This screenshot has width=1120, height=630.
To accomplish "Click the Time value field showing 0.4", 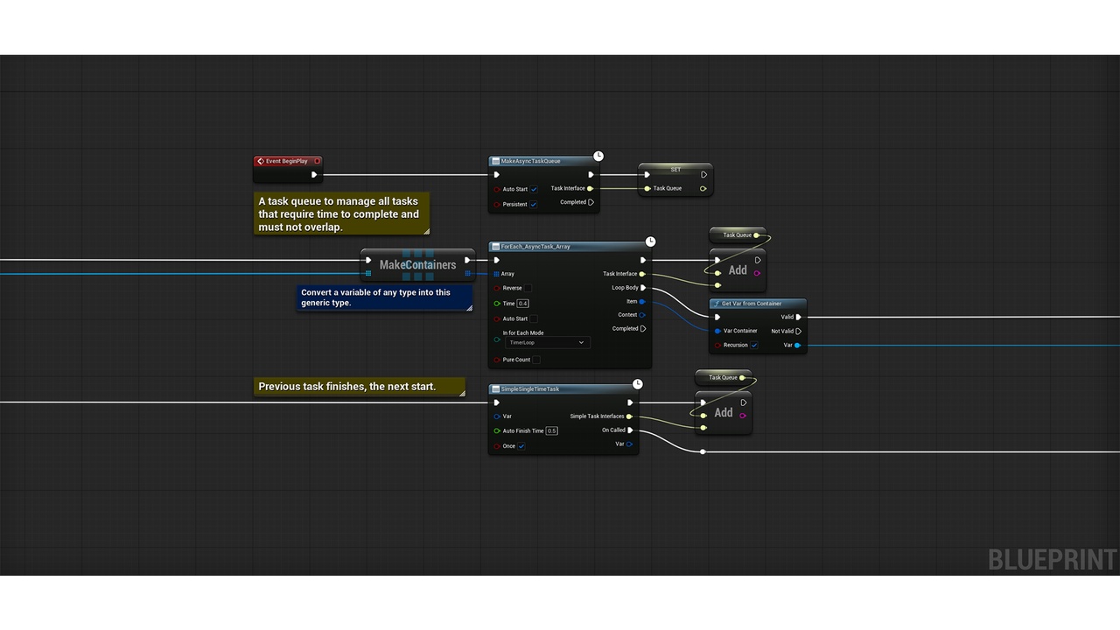I will [x=522, y=304].
